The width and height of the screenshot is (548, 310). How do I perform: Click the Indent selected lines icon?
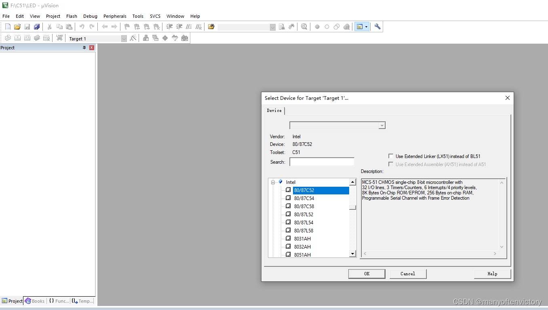169,27
